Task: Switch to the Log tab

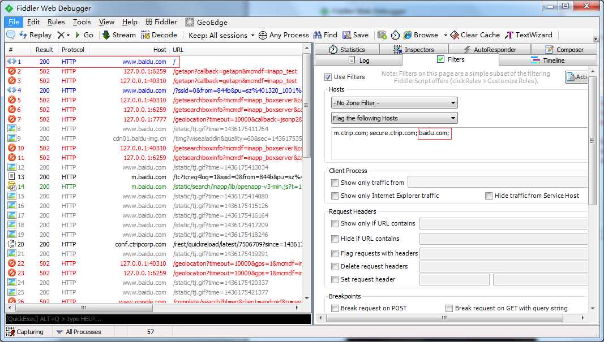Action: [359, 60]
